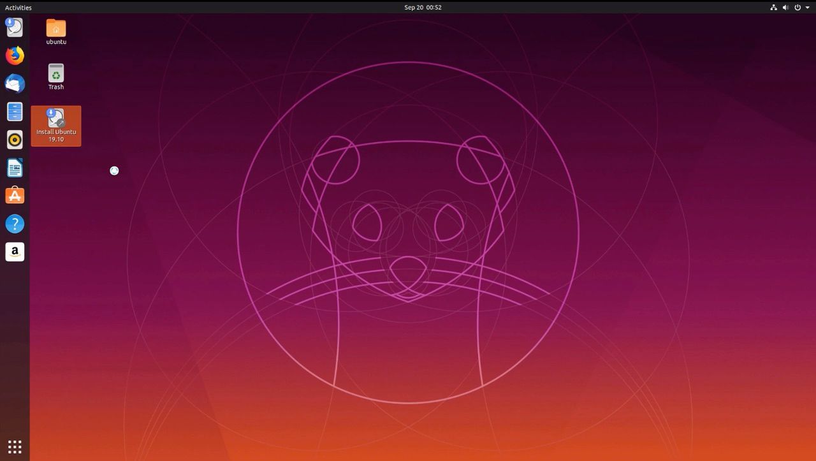Open the Help application
This screenshot has height=461, width=816.
[15, 224]
